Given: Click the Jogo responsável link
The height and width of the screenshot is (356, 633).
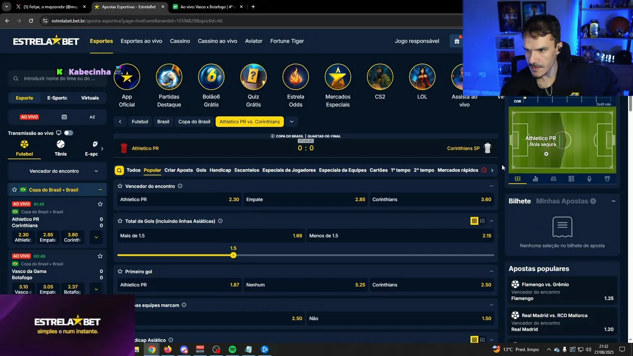Looking at the screenshot, I should [x=417, y=41].
